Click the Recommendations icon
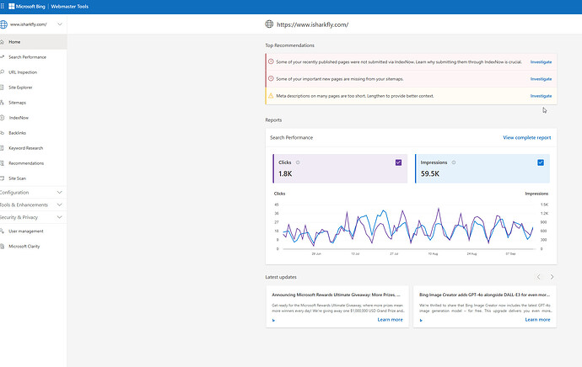Image resolution: width=582 pixels, height=367 pixels. pos(2,163)
